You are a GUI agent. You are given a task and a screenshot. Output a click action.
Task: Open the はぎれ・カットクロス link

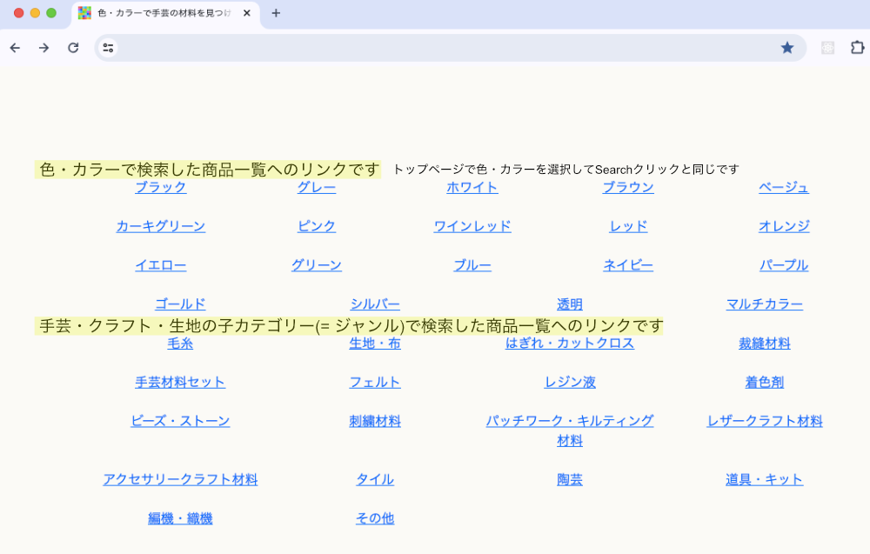point(570,344)
